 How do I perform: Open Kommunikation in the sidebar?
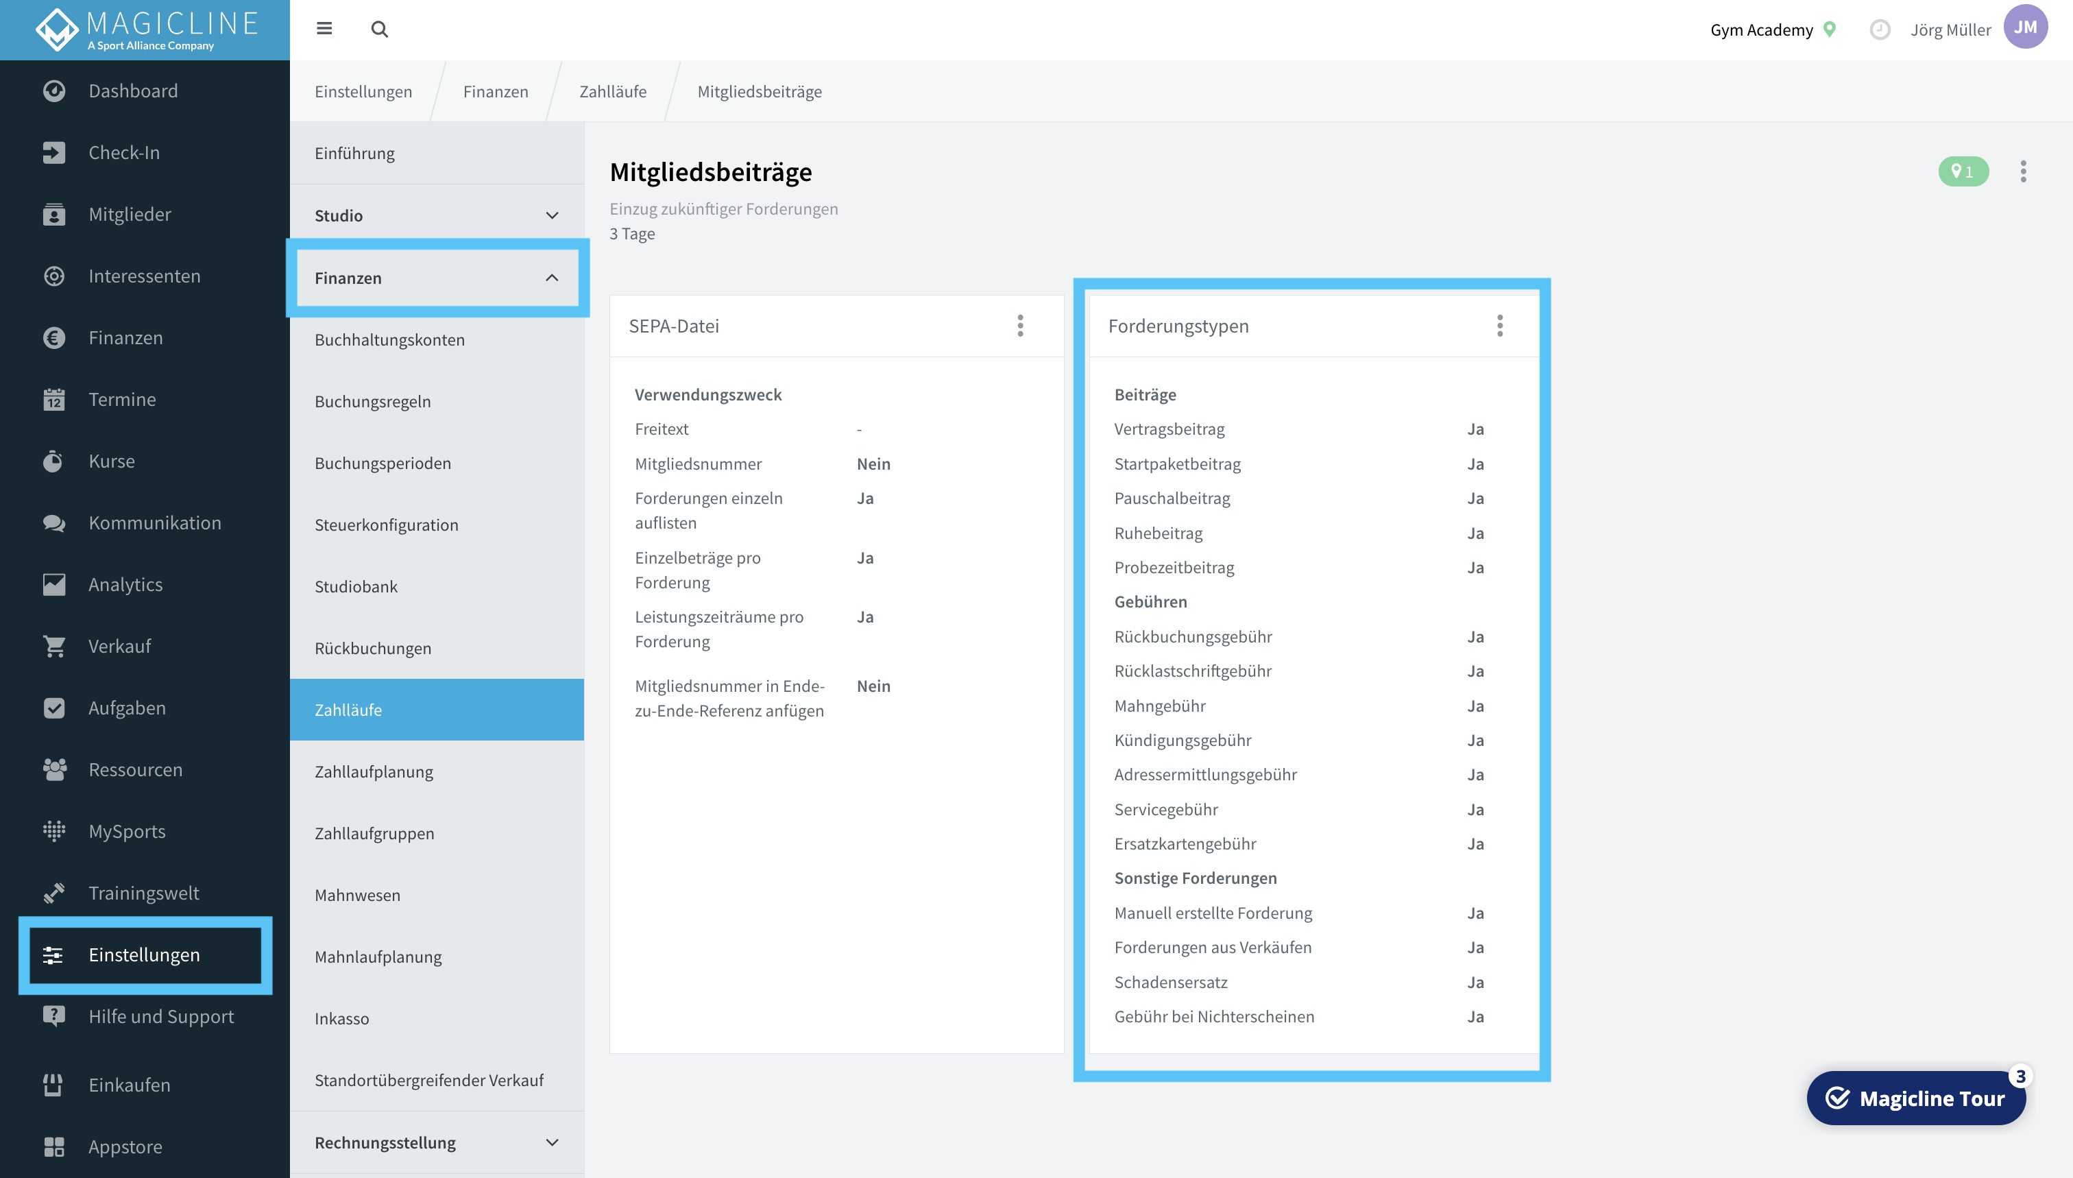[145, 522]
